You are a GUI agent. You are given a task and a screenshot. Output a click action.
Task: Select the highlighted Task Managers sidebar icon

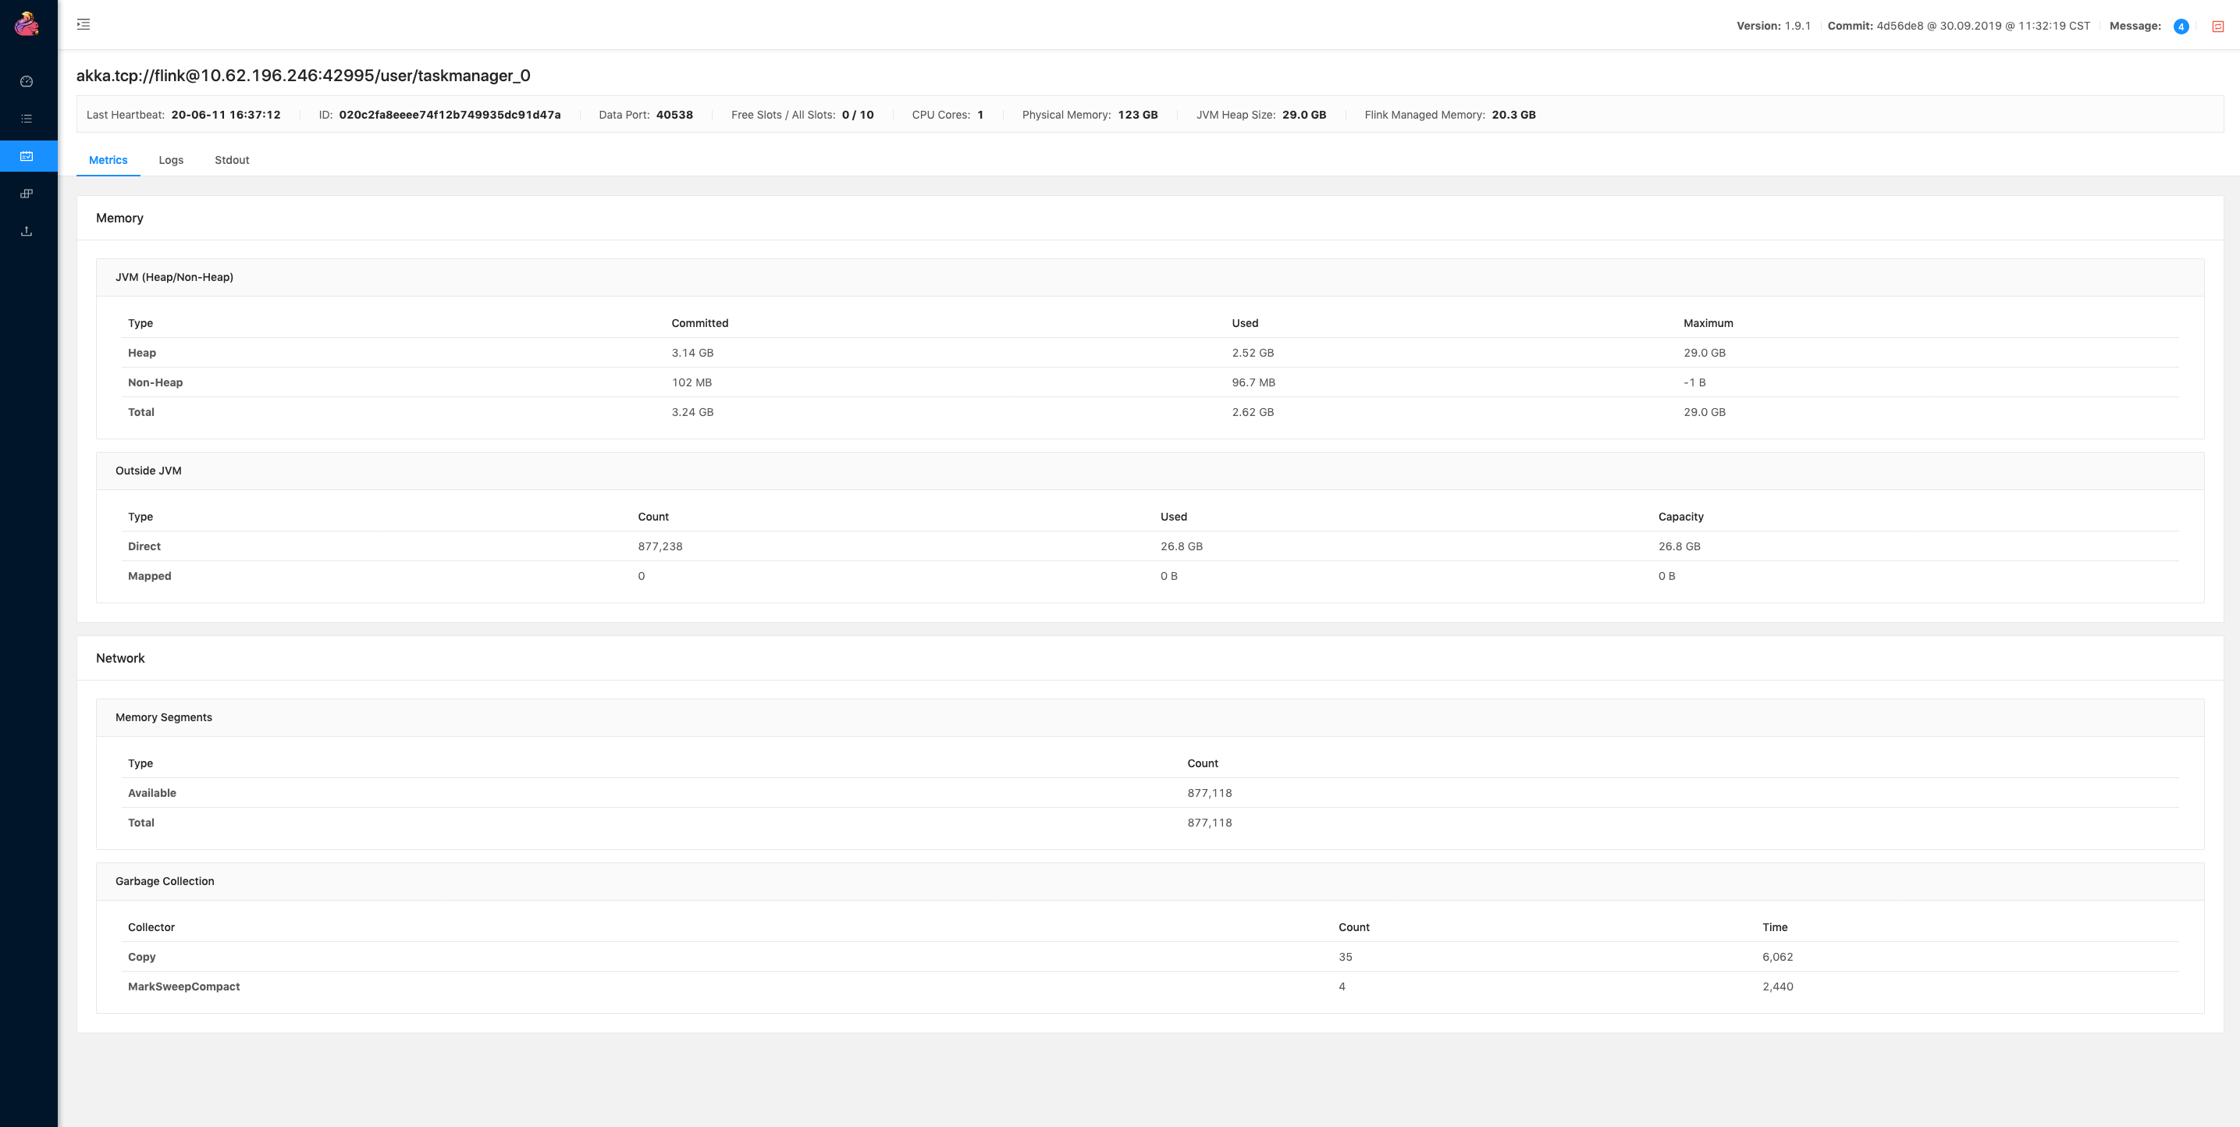click(26, 157)
